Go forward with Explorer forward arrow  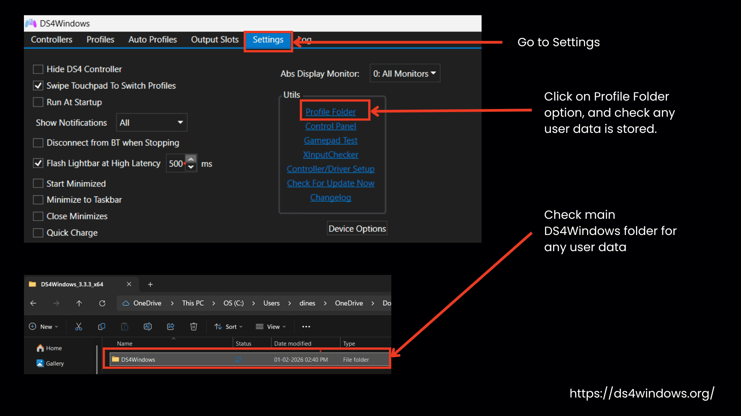56,303
